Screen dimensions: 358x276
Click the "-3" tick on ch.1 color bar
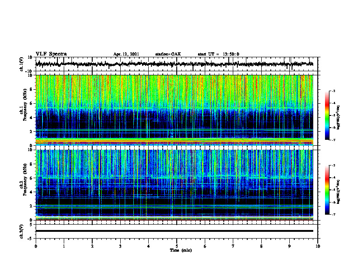pyautogui.click(x=334, y=91)
